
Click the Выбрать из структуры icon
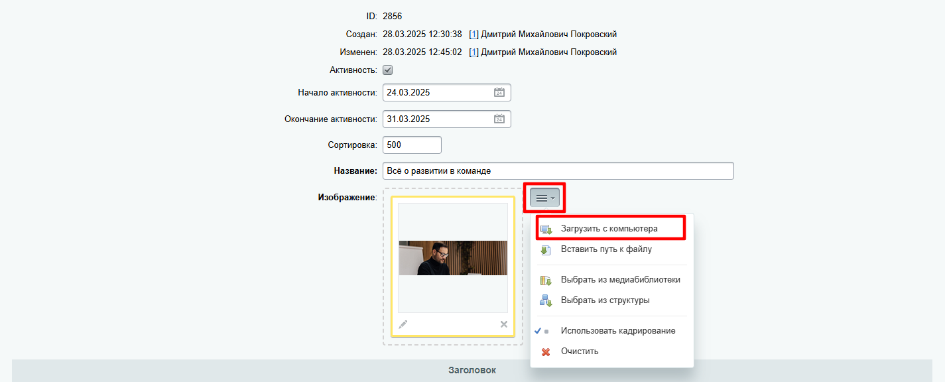(546, 300)
